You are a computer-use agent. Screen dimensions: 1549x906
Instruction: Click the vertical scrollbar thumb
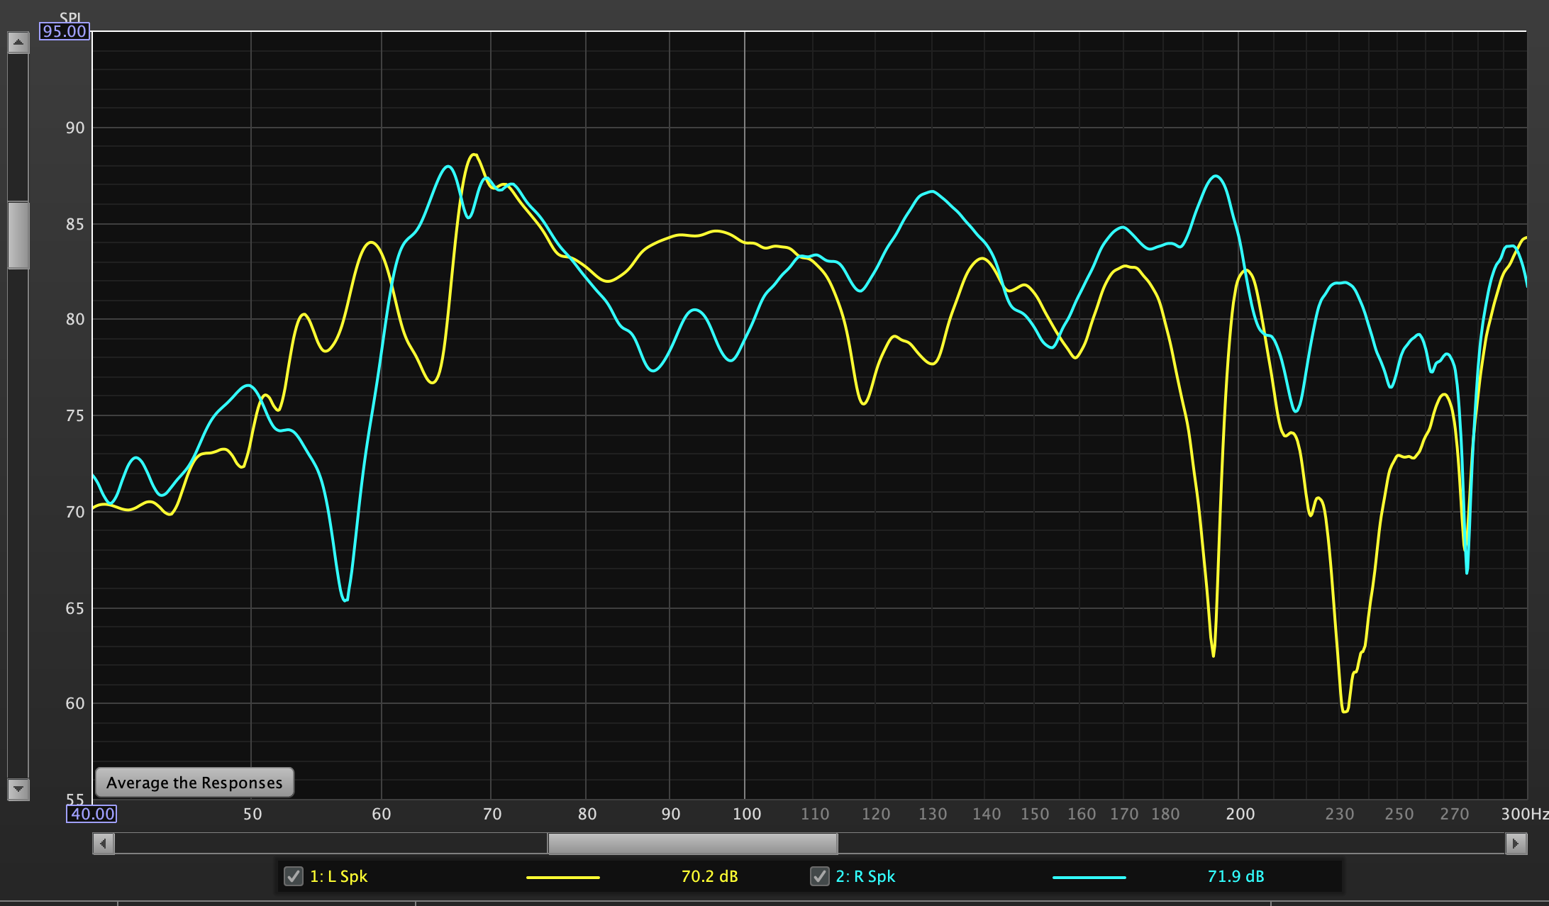[18, 235]
